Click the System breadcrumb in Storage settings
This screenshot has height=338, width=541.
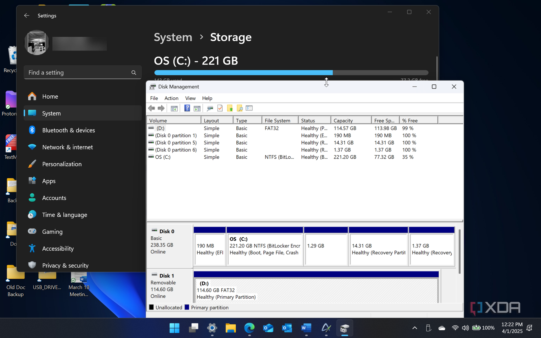[x=173, y=37]
